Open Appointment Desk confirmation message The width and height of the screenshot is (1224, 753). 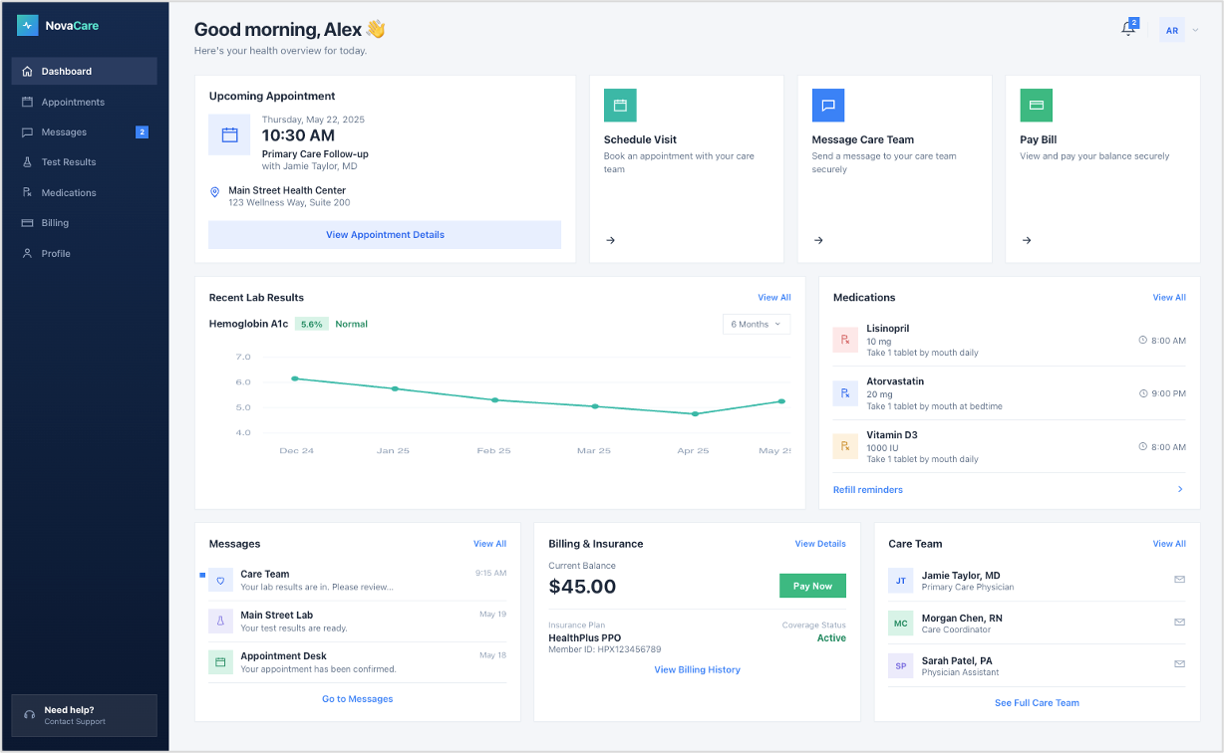[x=357, y=661]
